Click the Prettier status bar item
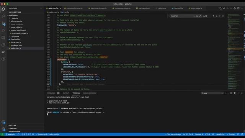This screenshot has width=245, height=138. 231,134
